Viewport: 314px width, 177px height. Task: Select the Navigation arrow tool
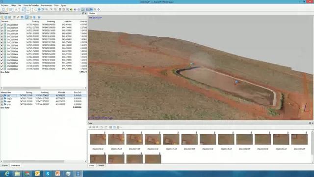coord(23,9)
